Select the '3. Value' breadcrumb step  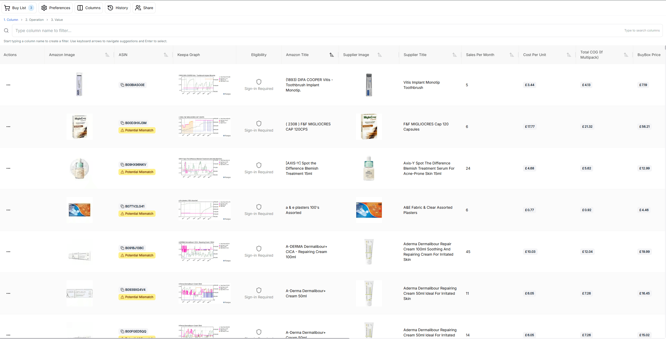click(x=57, y=20)
